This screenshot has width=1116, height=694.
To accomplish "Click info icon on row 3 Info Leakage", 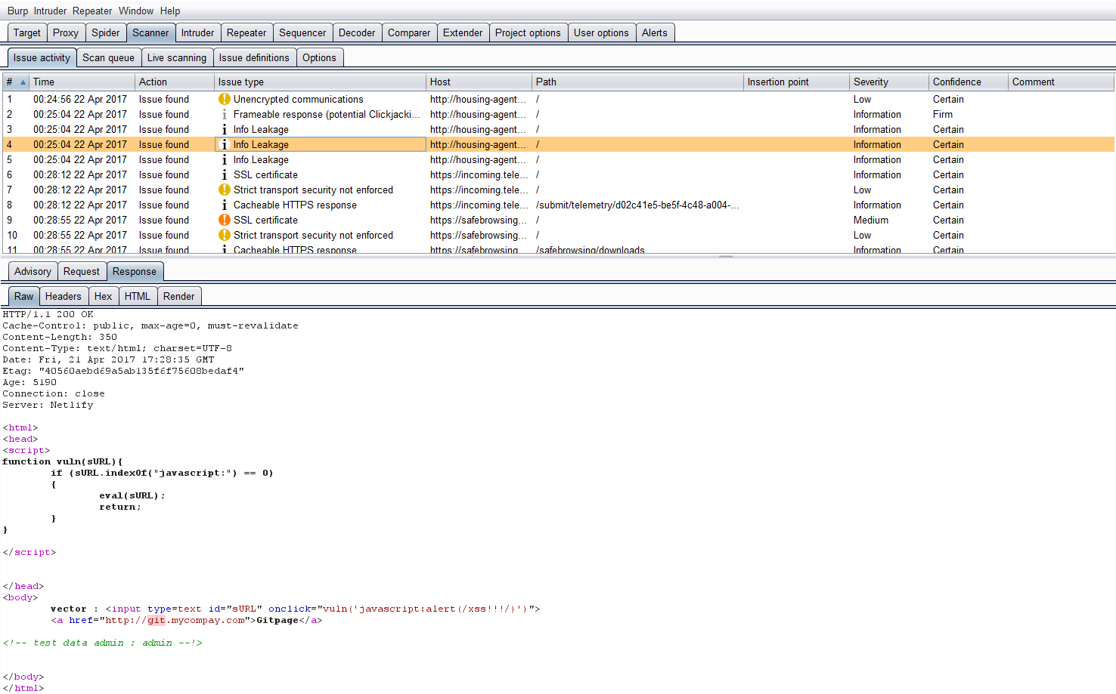I will [x=225, y=129].
